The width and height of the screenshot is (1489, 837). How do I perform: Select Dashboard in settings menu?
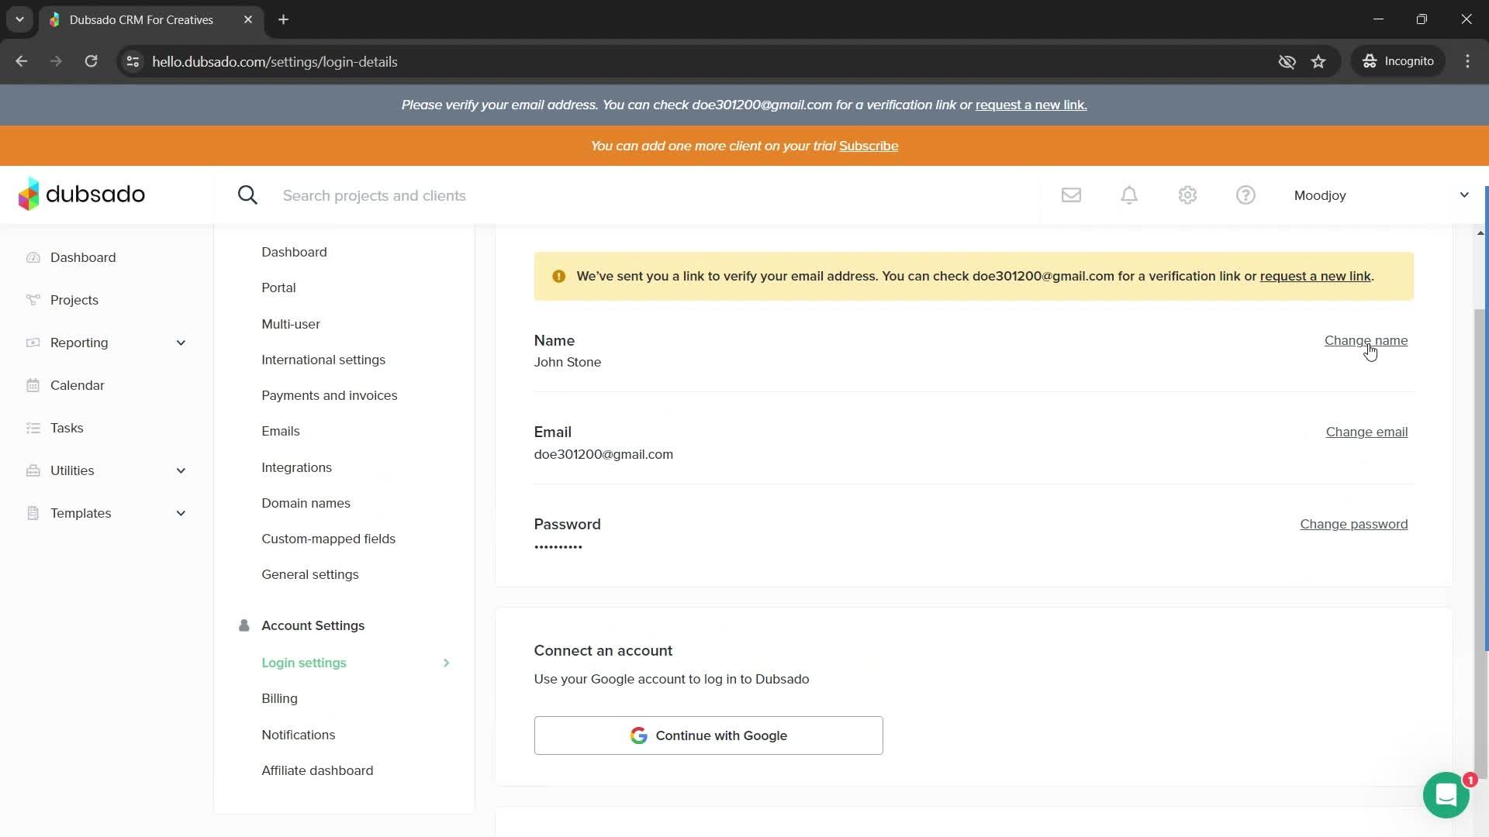(x=294, y=252)
